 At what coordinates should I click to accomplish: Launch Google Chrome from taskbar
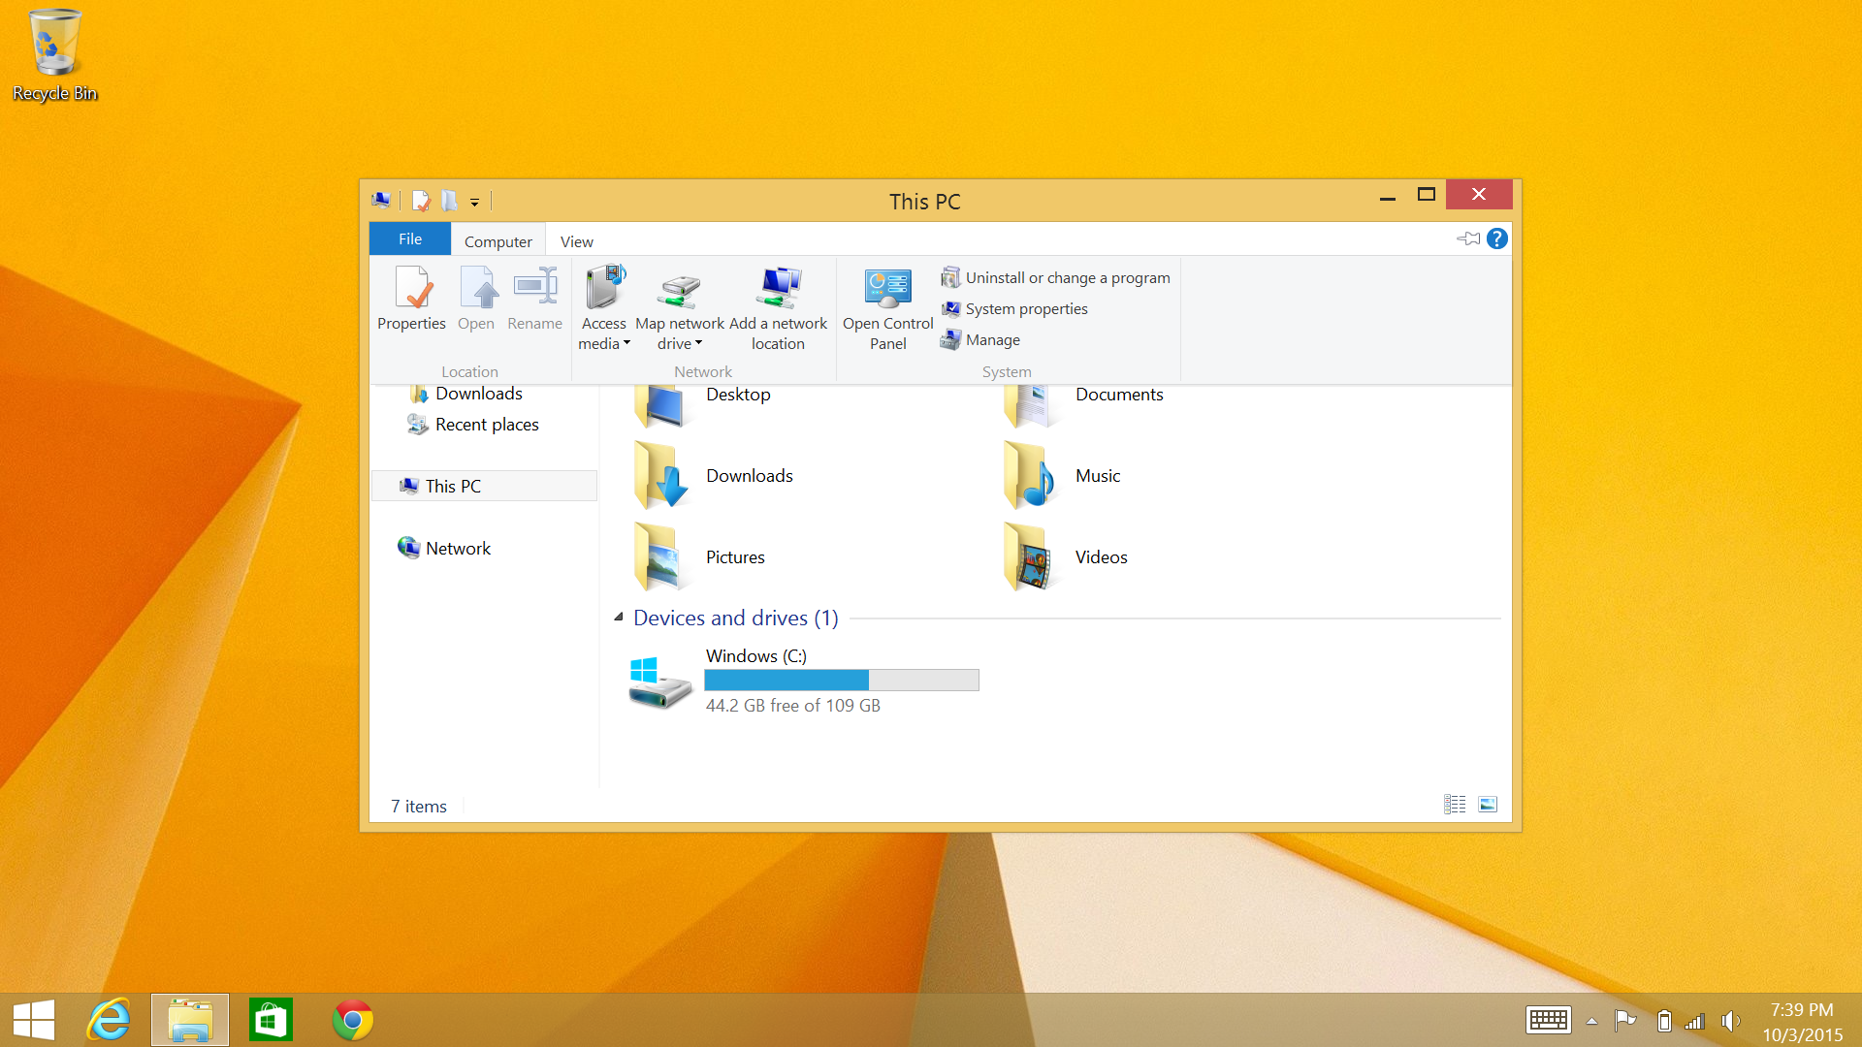click(353, 1021)
